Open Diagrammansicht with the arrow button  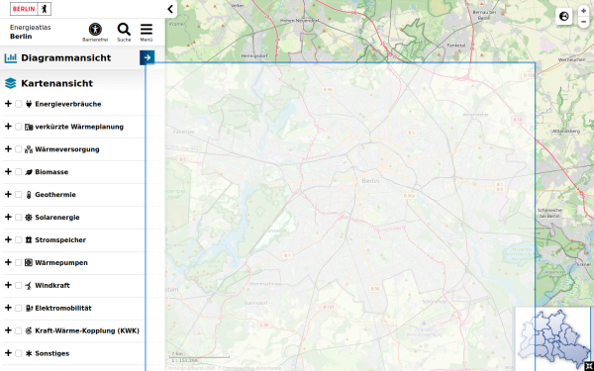tap(147, 57)
